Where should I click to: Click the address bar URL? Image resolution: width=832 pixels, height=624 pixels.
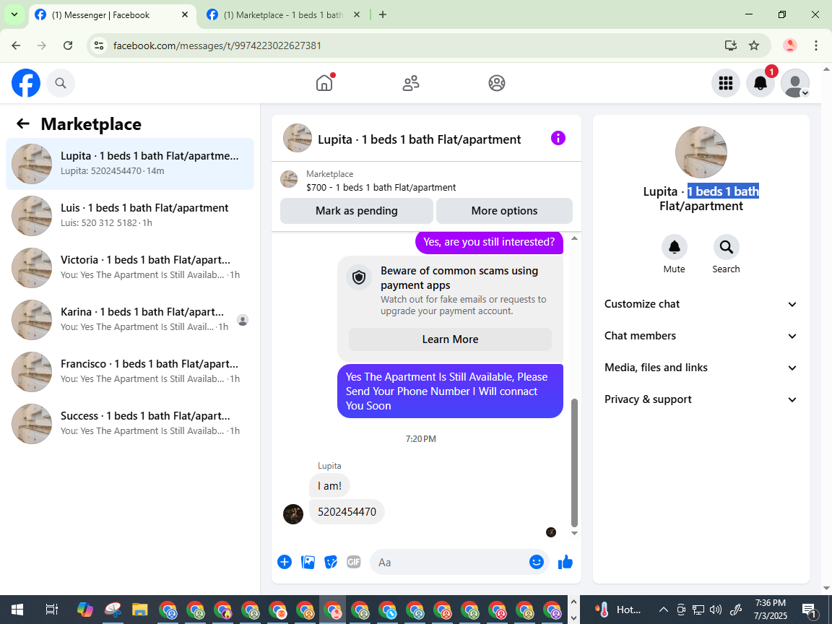pos(217,45)
